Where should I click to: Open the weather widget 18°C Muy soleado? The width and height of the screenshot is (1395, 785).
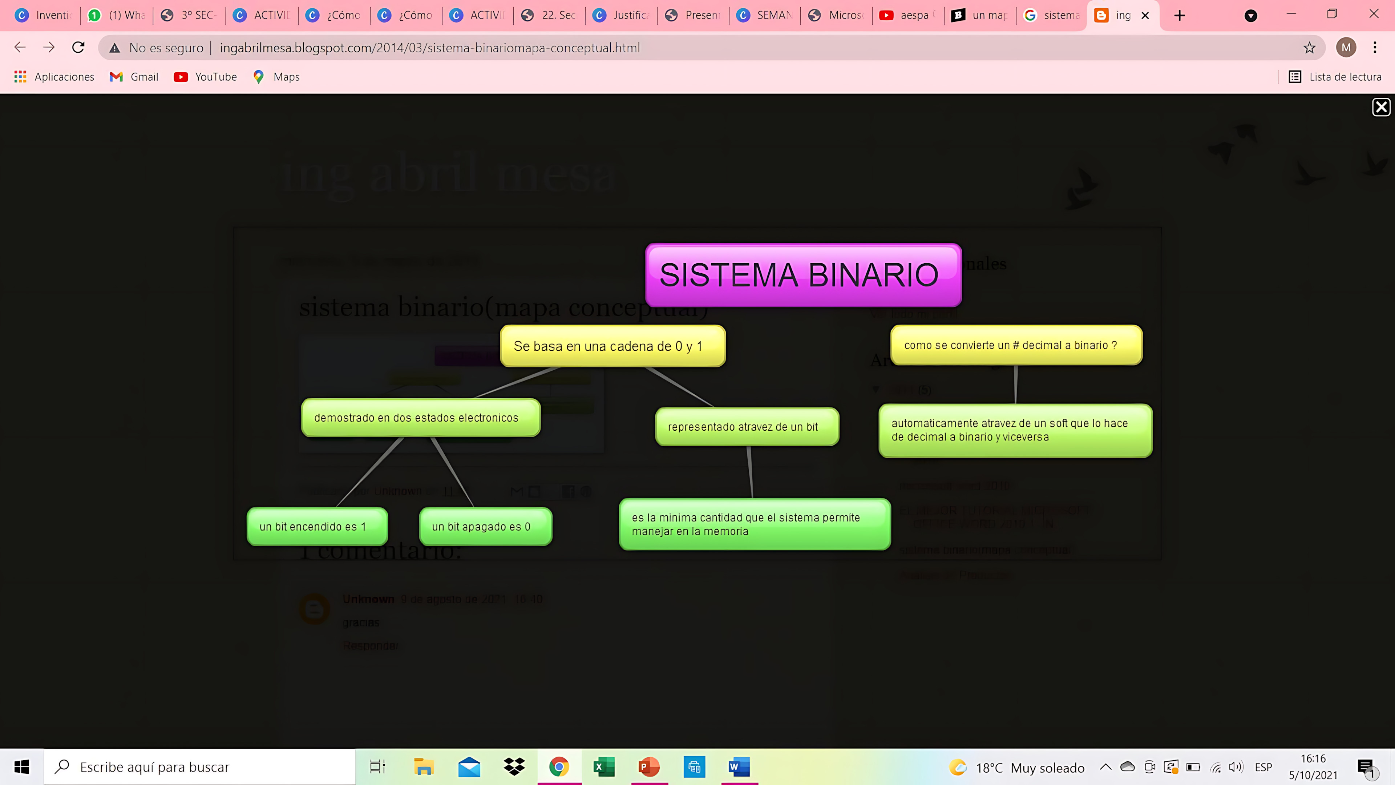tap(1016, 767)
